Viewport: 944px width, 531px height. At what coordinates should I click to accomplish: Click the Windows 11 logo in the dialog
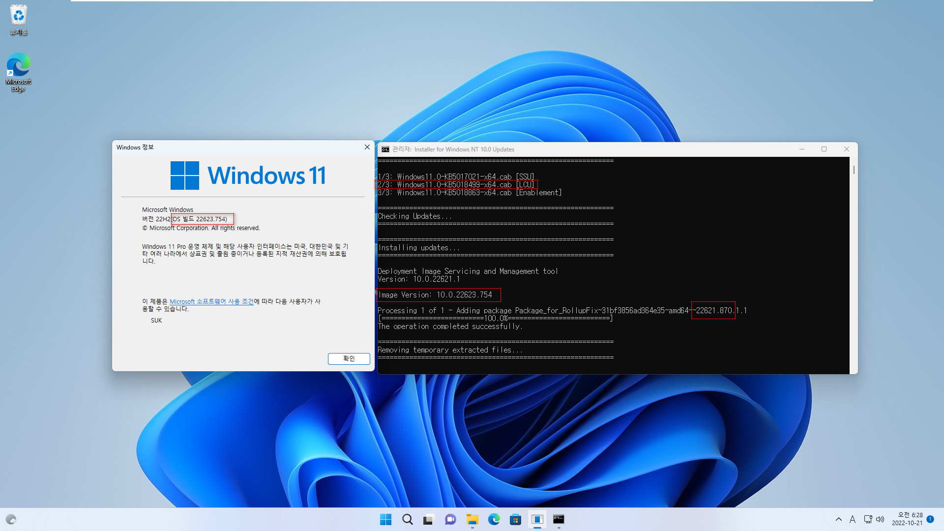click(x=248, y=176)
